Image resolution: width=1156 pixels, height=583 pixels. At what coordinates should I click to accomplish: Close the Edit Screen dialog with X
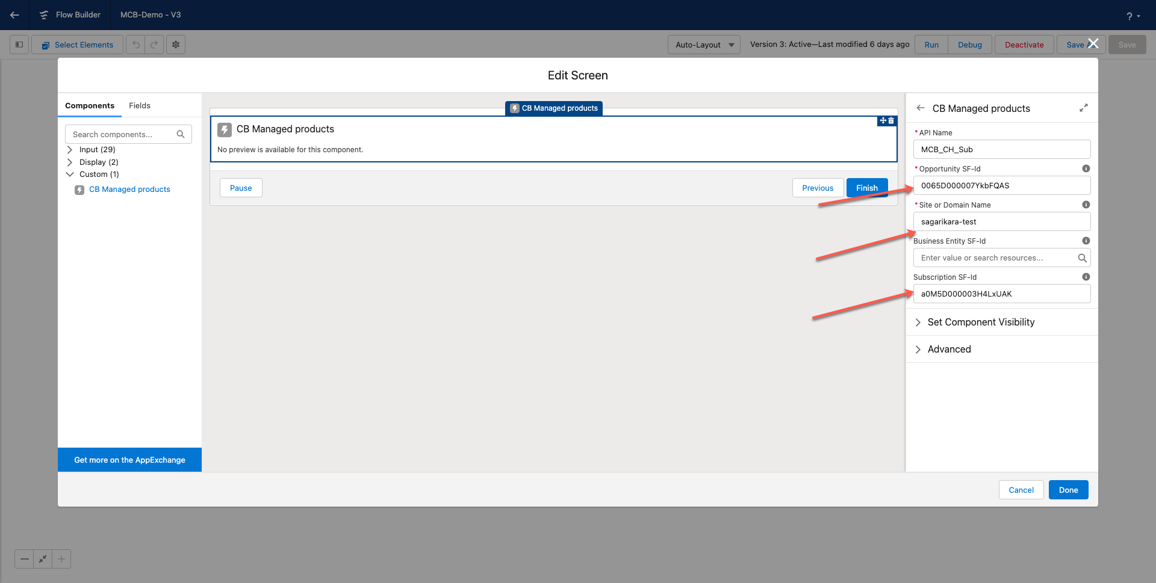(1093, 43)
